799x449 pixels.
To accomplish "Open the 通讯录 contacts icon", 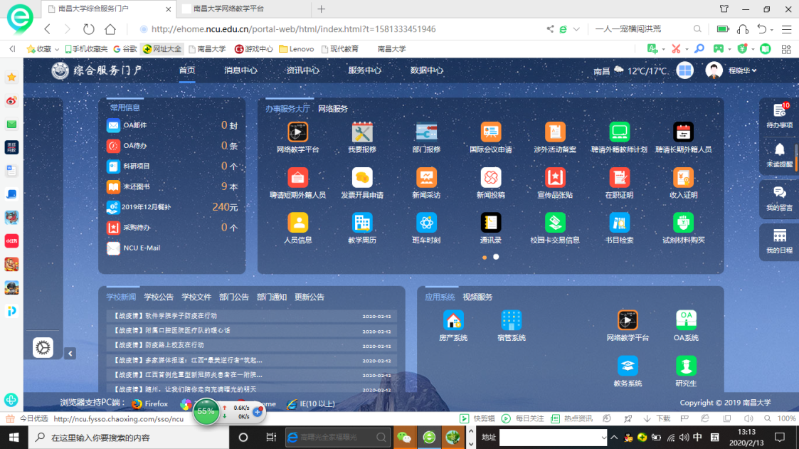I will point(490,223).
